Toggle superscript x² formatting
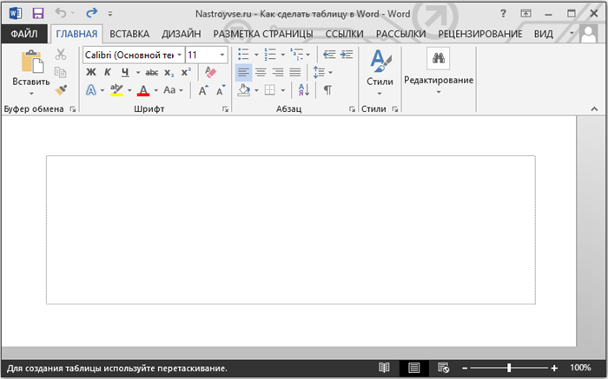This screenshot has width=608, height=379. (x=186, y=72)
